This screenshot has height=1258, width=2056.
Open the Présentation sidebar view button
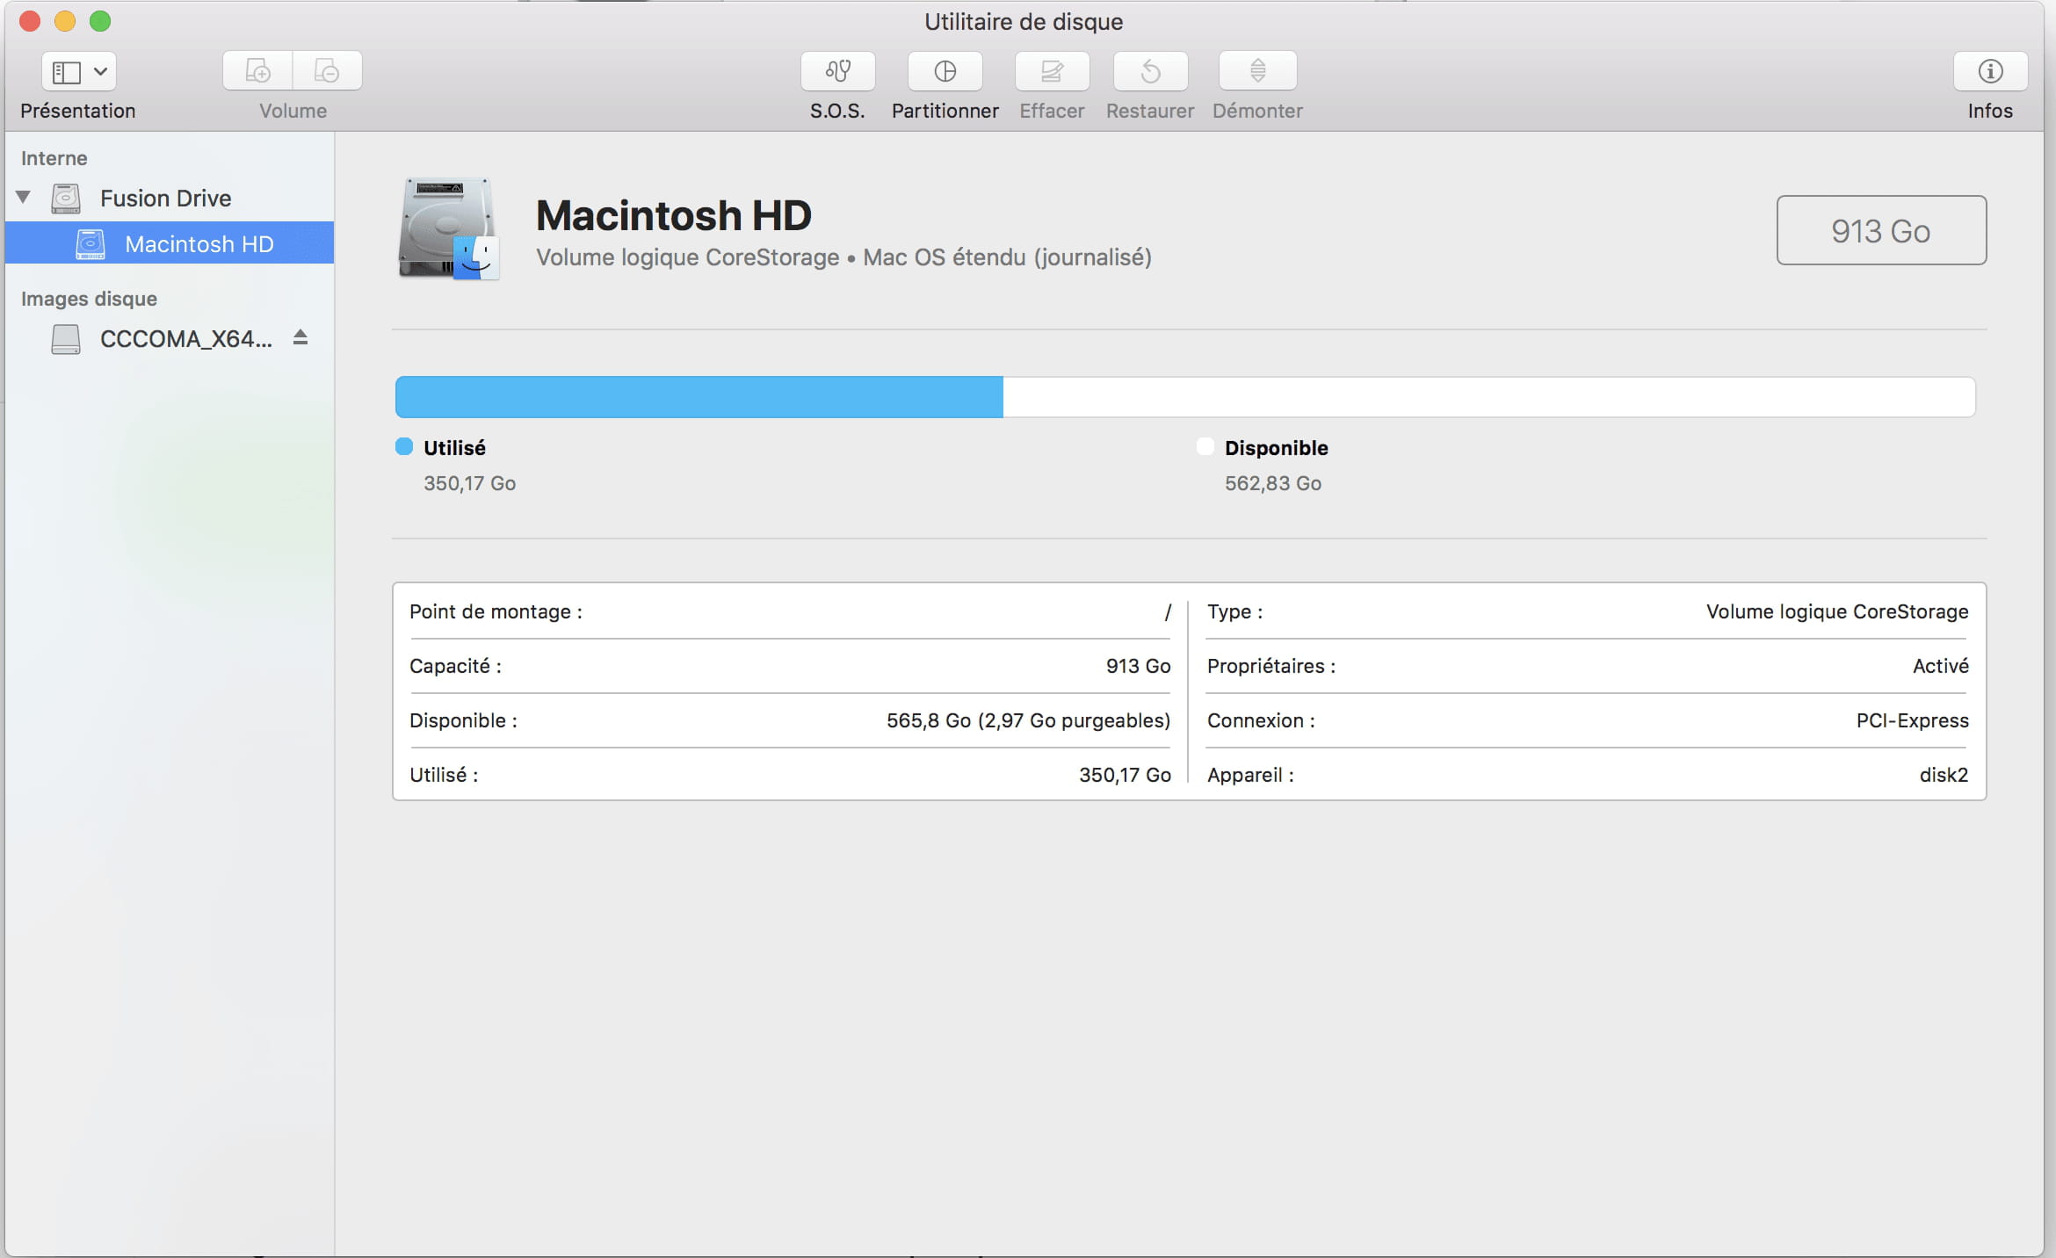78,71
